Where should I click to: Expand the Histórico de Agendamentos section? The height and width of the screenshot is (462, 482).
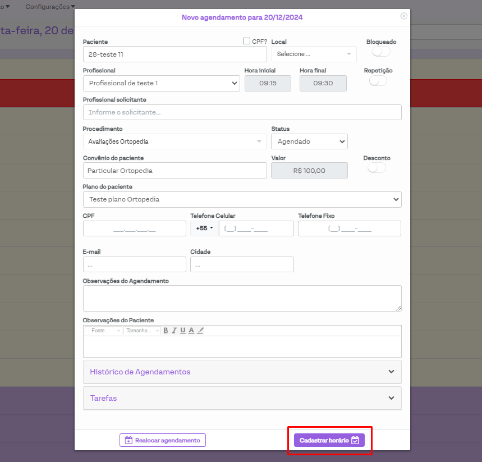[242, 372]
